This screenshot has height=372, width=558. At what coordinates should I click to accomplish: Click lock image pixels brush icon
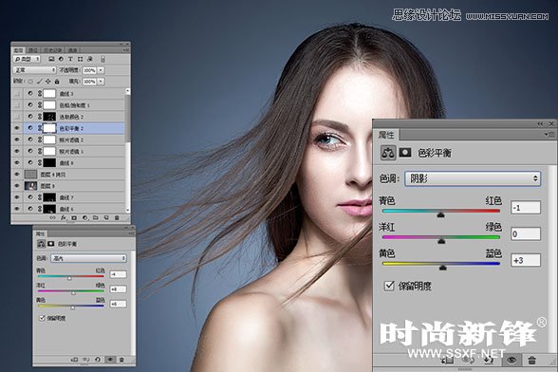pyautogui.click(x=39, y=82)
